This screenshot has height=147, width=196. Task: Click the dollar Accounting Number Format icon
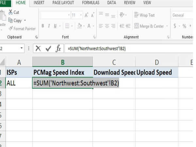tap(175, 26)
